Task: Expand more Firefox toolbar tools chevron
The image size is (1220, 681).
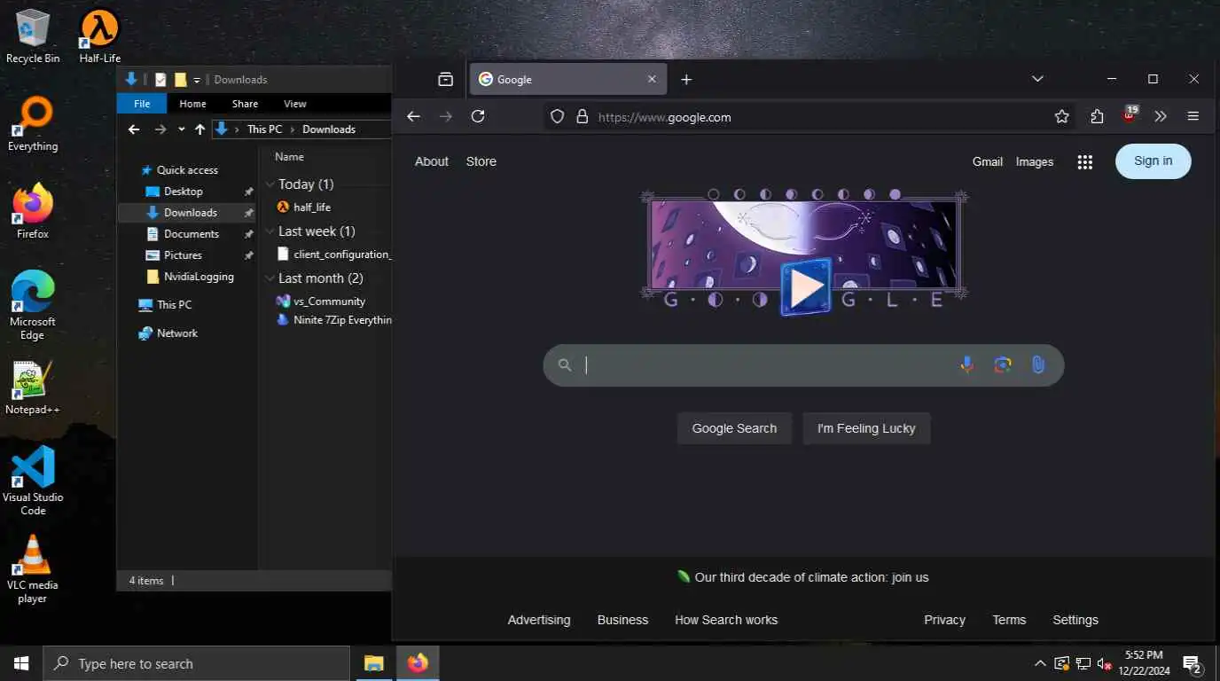Action: pyautogui.click(x=1161, y=117)
